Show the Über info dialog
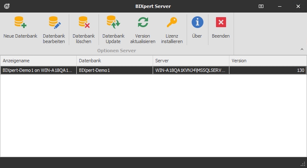The image size is (307, 168). (x=197, y=22)
